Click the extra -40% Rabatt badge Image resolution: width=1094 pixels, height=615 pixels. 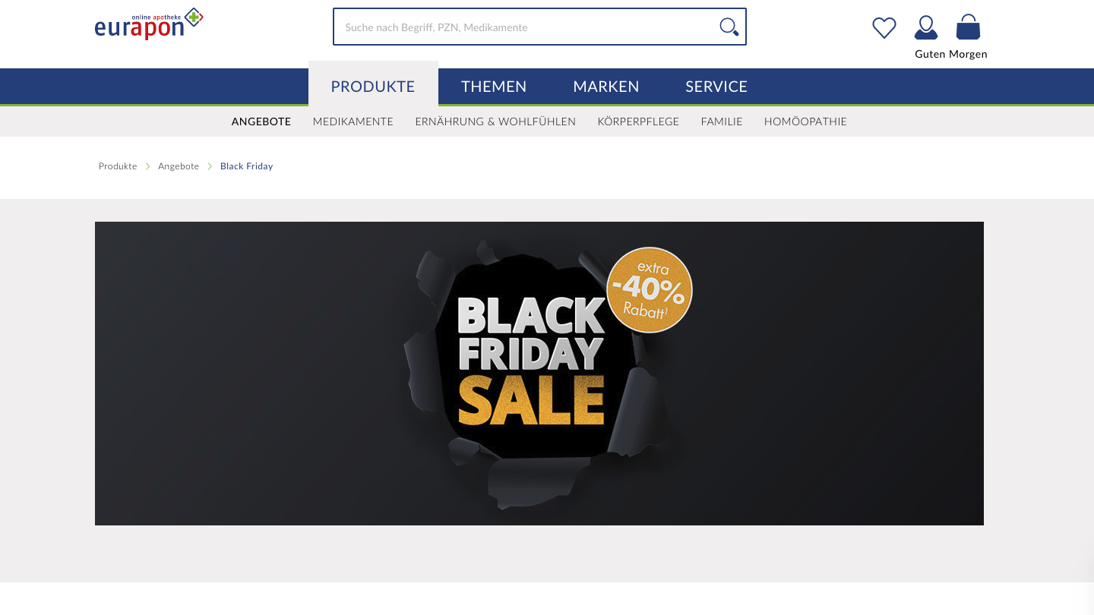[x=650, y=290]
